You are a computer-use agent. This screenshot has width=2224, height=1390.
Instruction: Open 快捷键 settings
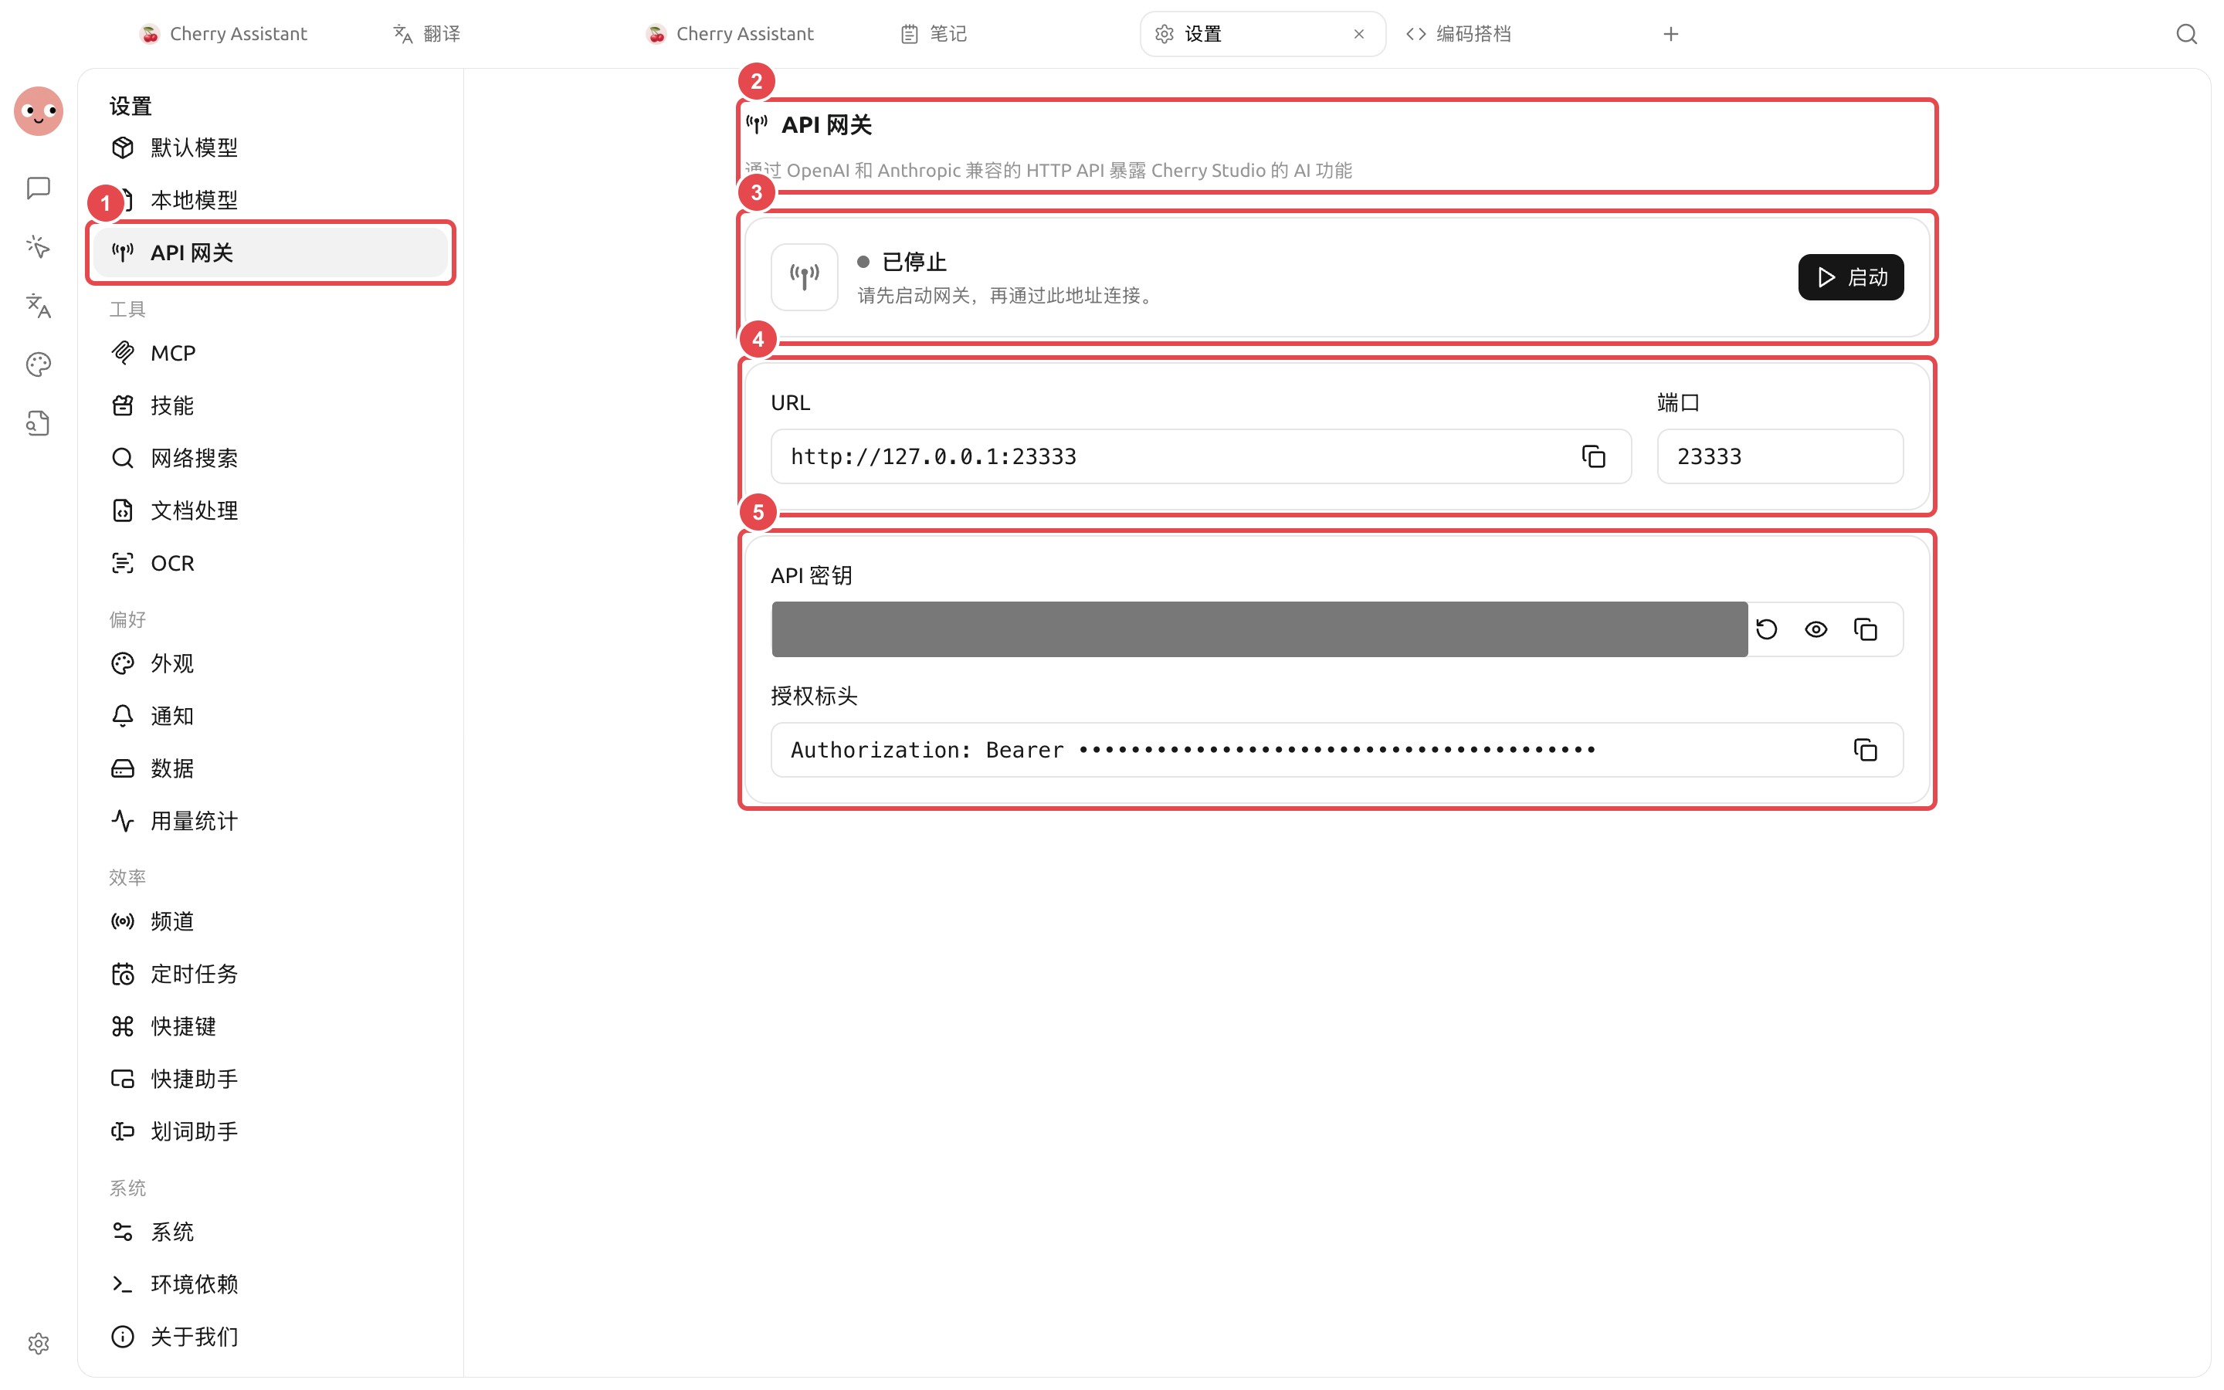pos(270,1026)
